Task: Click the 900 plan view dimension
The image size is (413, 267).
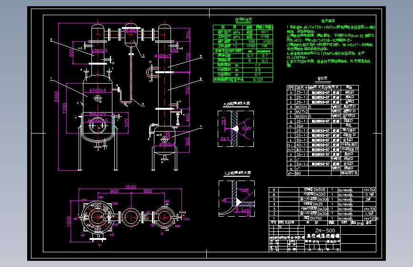Action: (x=114, y=191)
